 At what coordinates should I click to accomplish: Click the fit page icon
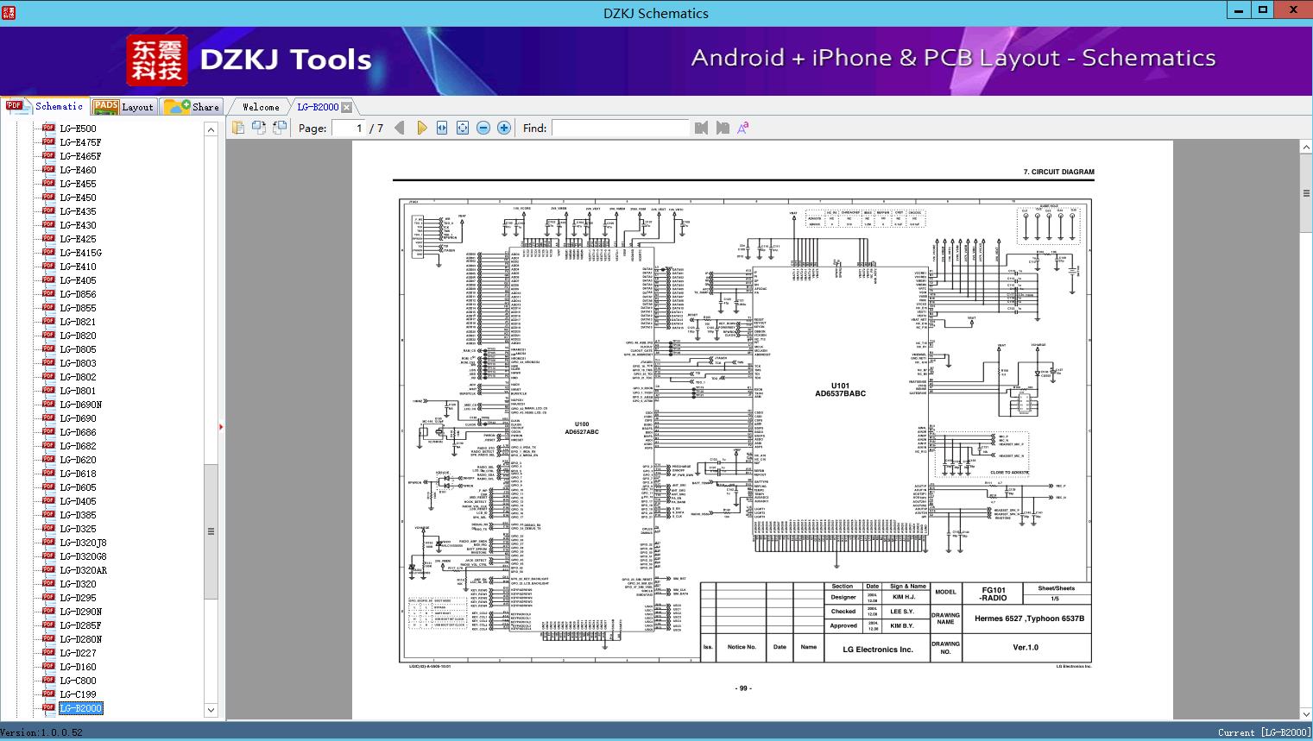[x=463, y=128]
